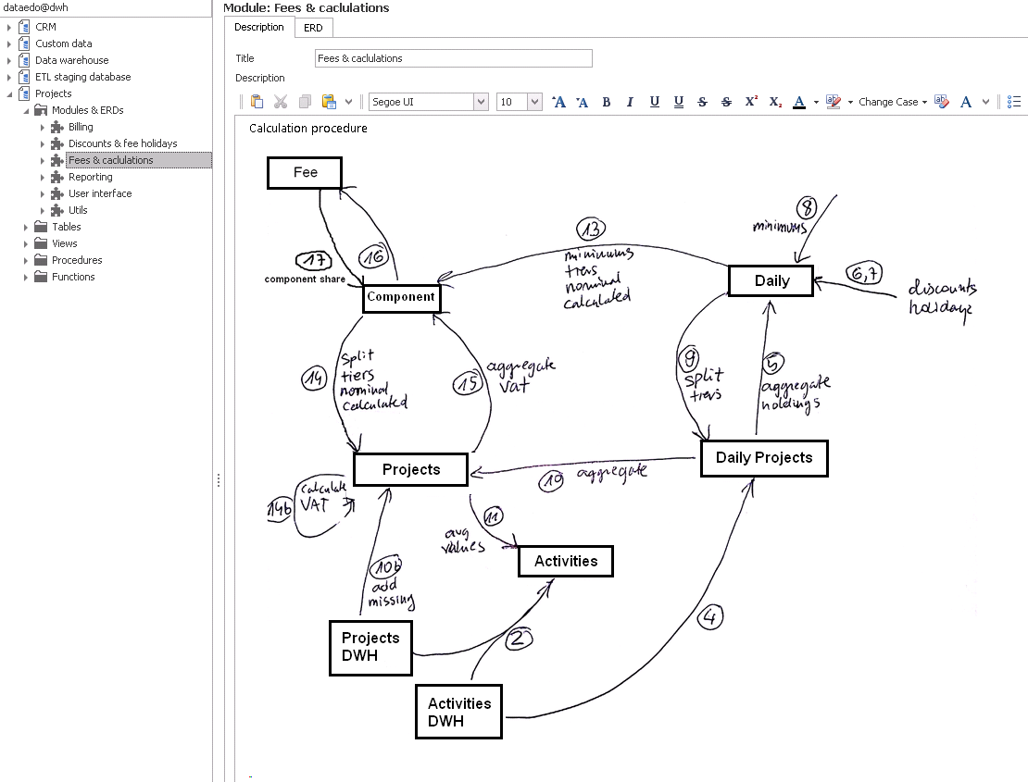Insert a bulleted list

[1014, 102]
